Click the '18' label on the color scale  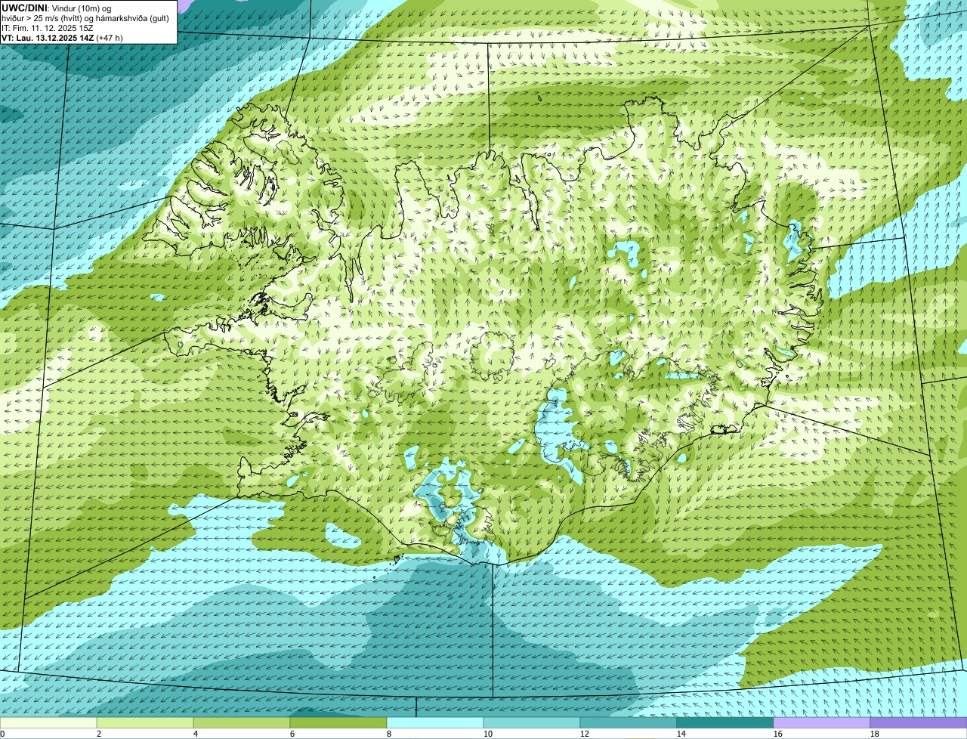[875, 734]
